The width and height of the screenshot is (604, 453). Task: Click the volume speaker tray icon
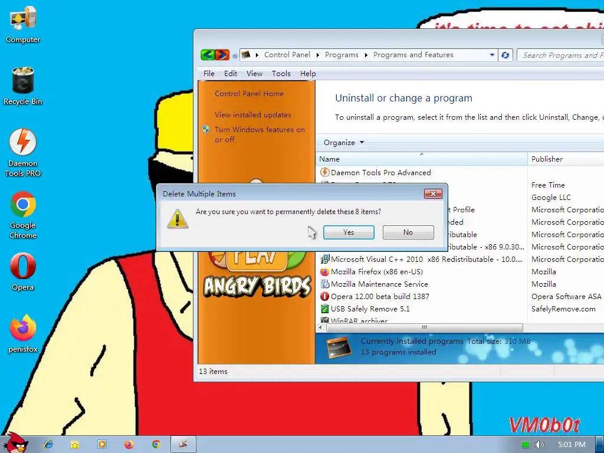539,445
